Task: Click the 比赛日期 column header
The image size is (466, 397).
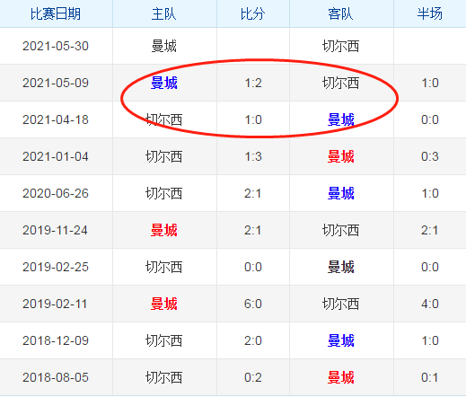Action: [x=56, y=13]
